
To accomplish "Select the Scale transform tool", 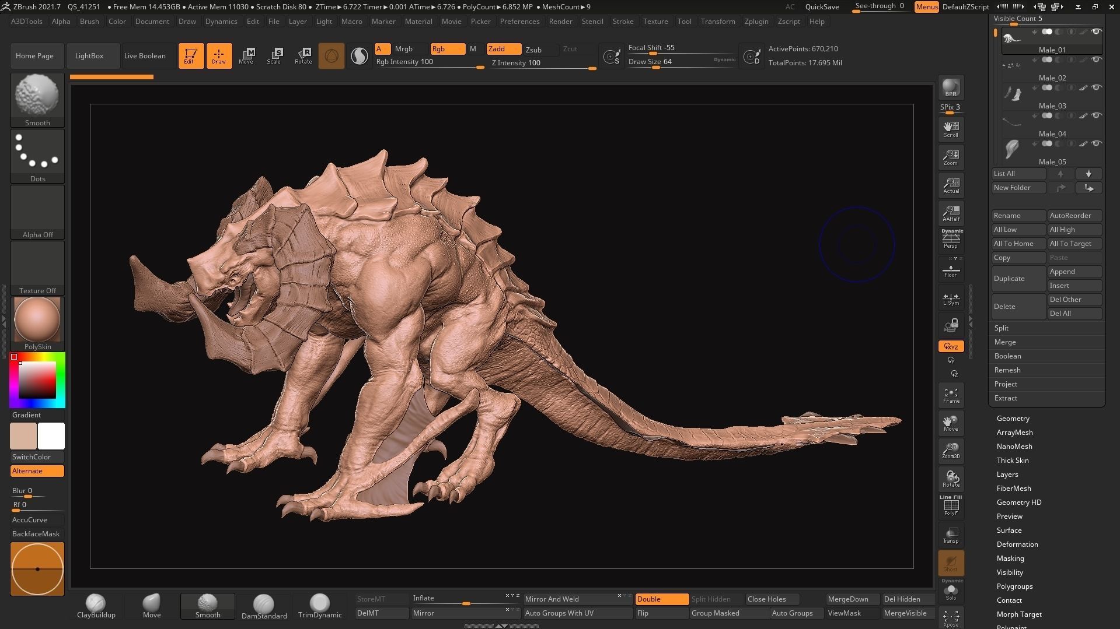I will click(274, 55).
